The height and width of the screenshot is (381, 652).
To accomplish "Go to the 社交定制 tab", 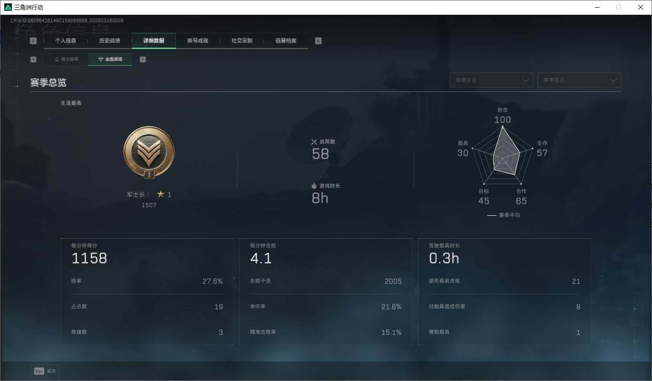I will [x=242, y=41].
